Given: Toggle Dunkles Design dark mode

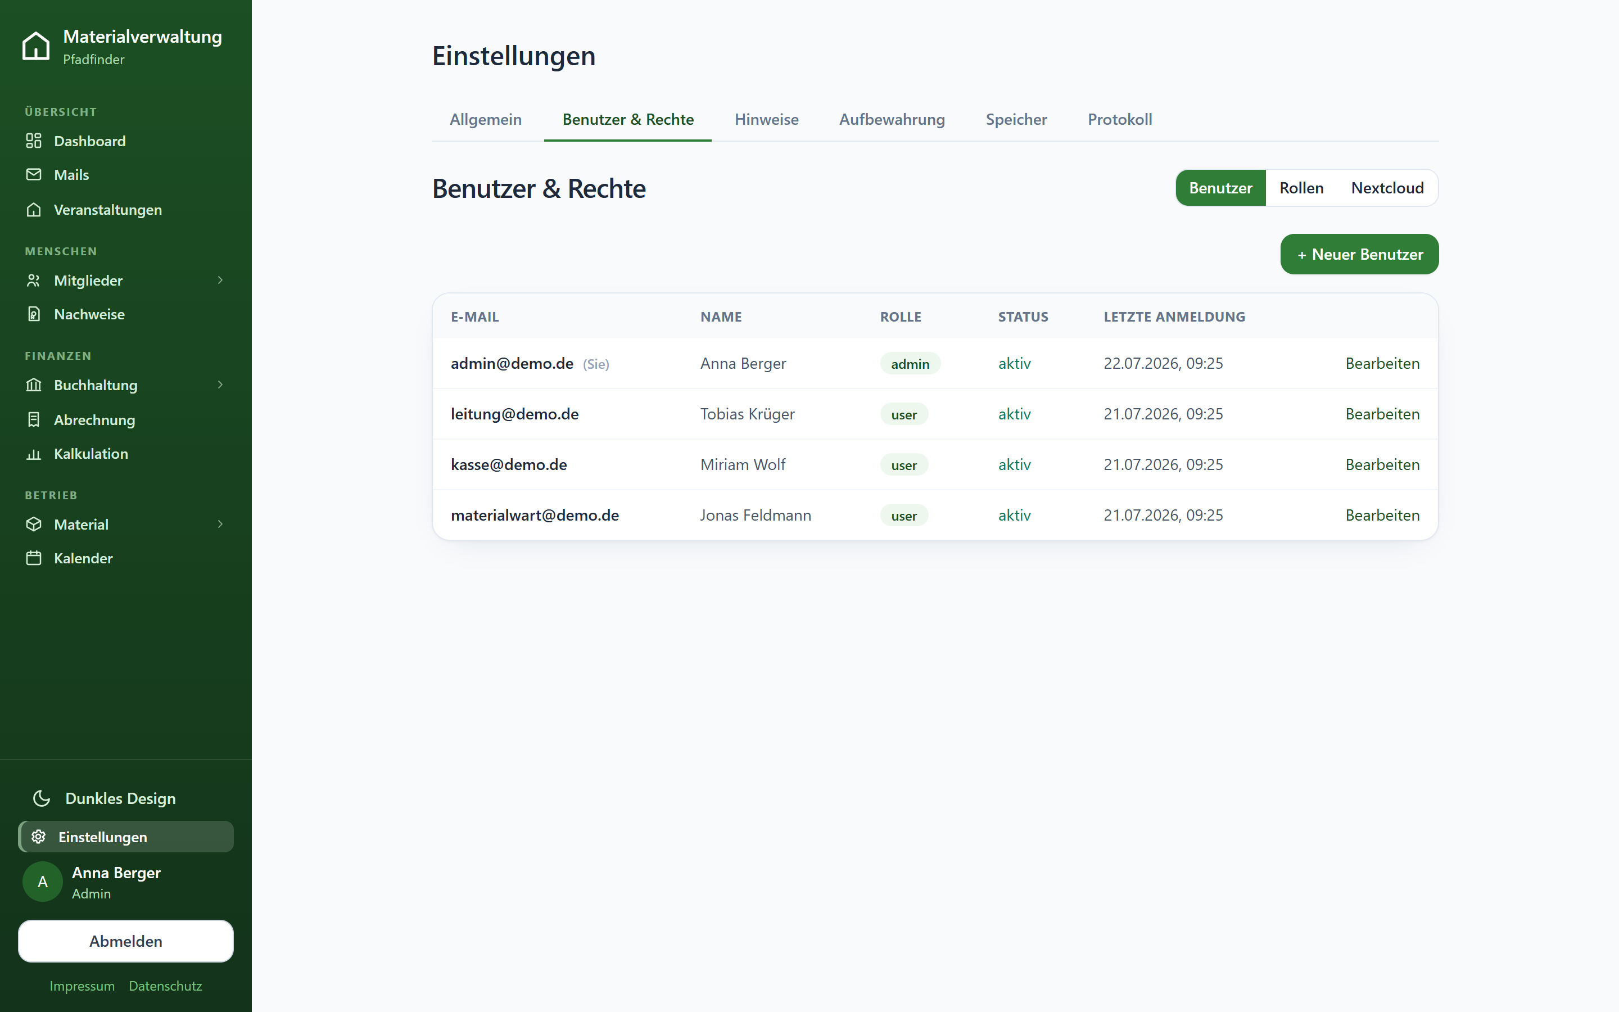Looking at the screenshot, I should click(x=105, y=798).
